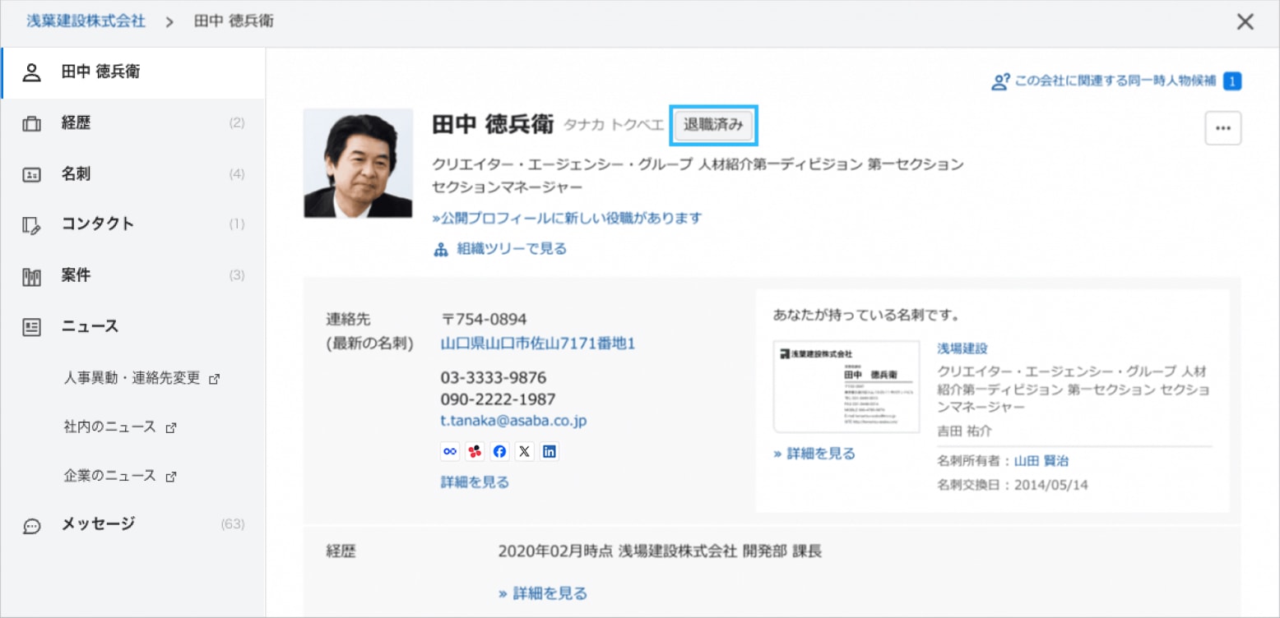Open the Facebook profile icon
1280x618 pixels.
click(499, 451)
